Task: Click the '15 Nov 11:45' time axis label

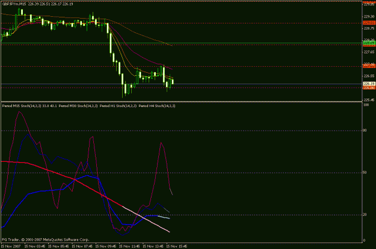Action: click(129, 246)
